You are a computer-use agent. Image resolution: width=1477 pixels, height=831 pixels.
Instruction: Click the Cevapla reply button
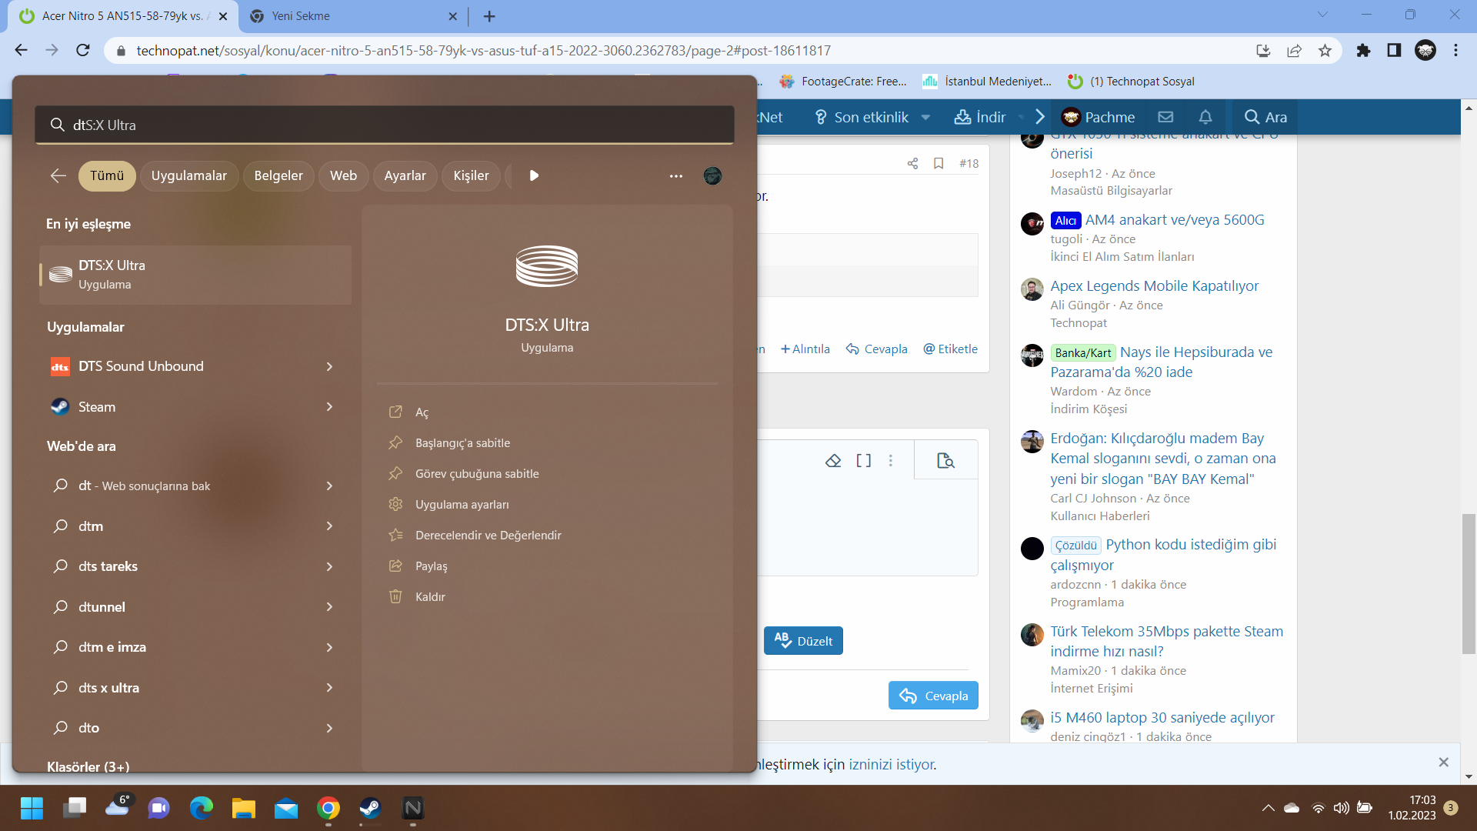(933, 696)
